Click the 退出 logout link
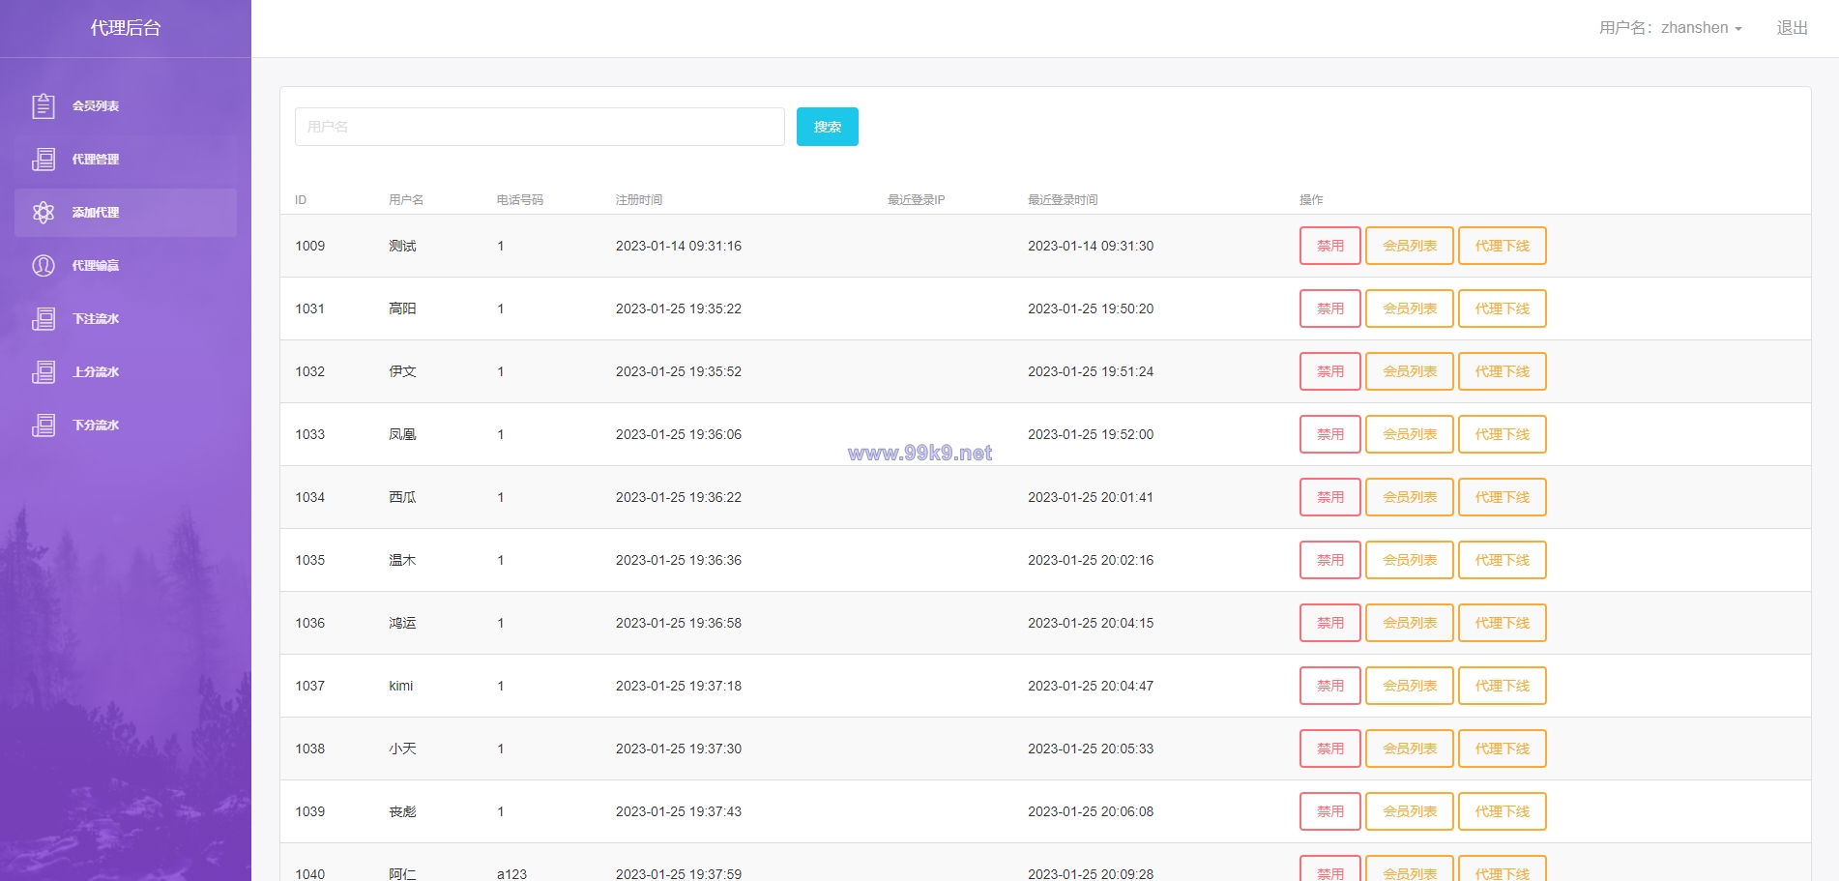Viewport: 1839px width, 881px height. coord(1792,28)
